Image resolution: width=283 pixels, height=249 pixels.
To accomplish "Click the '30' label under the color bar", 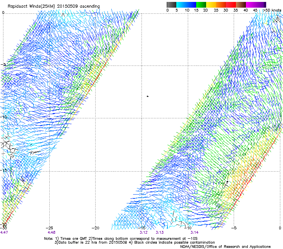I will click(226, 10).
